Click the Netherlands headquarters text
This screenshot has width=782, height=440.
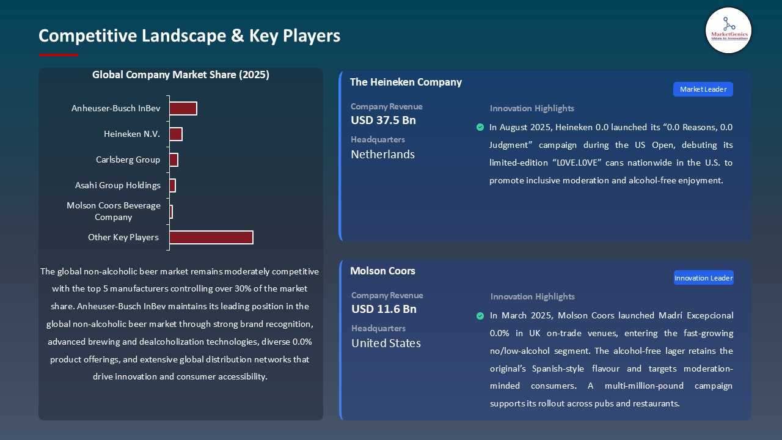coord(382,154)
